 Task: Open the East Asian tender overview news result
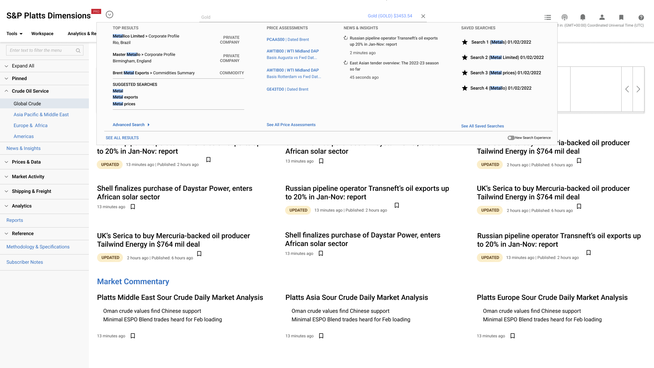[x=394, y=66]
